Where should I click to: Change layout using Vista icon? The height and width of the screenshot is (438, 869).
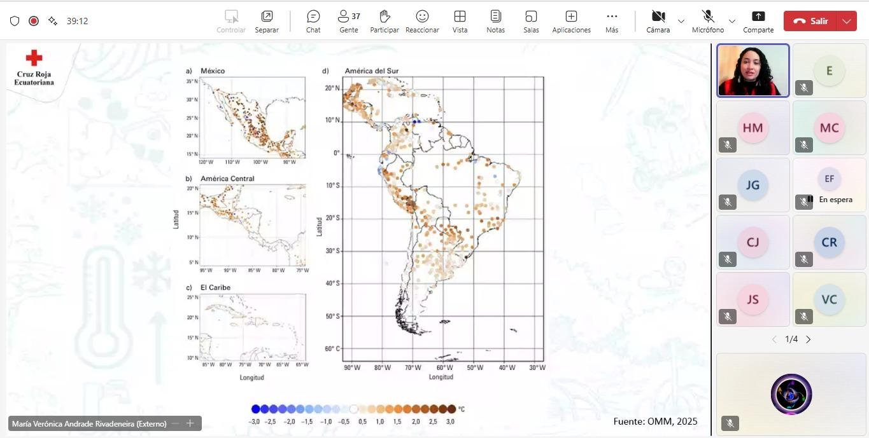click(460, 21)
